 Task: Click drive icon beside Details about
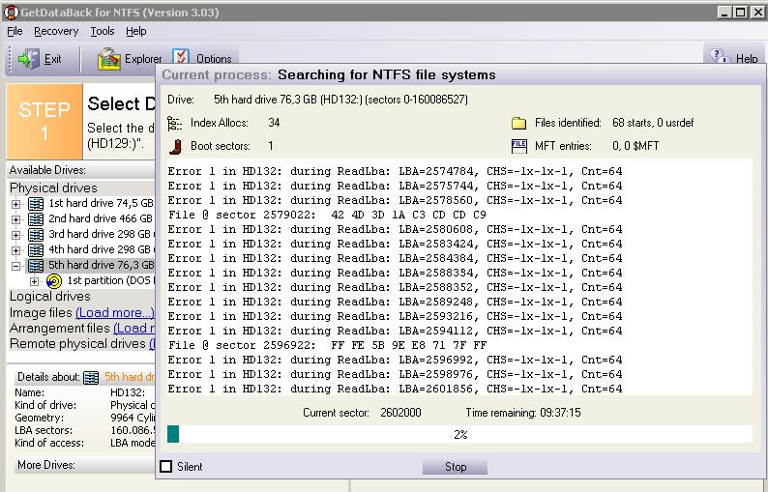click(x=91, y=377)
